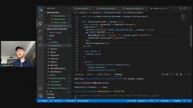
Task: Expand the node_modules folder
Action: tap(55, 32)
